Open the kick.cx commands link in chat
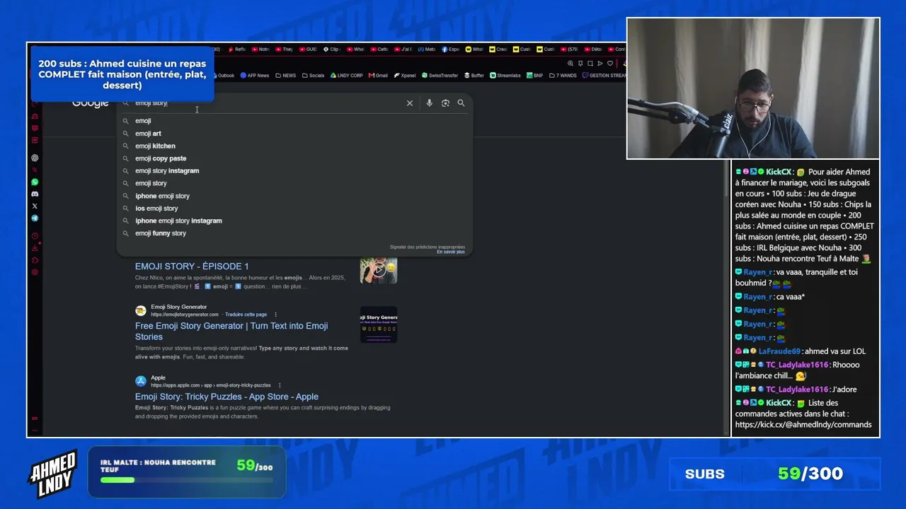 803,424
